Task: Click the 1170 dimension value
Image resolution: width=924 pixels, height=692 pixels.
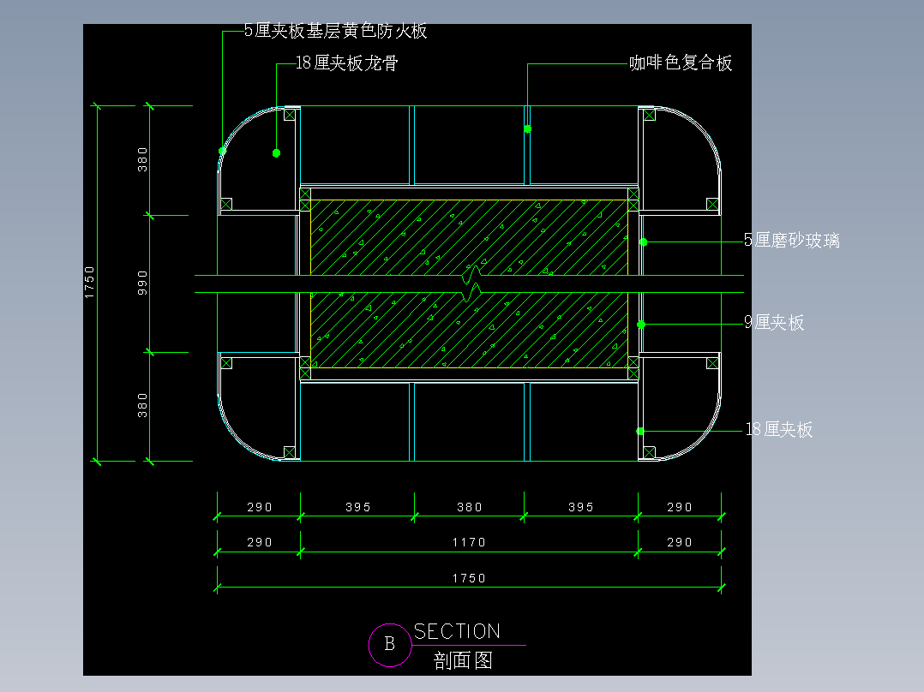Action: 469,542
